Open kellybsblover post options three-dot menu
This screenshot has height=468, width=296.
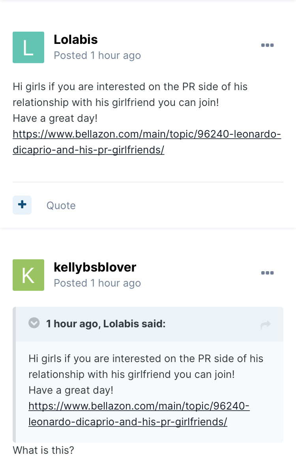tap(267, 273)
